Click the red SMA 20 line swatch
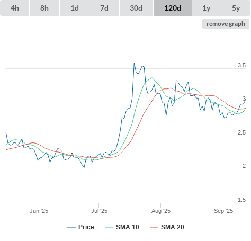251x241 pixels. point(154,227)
